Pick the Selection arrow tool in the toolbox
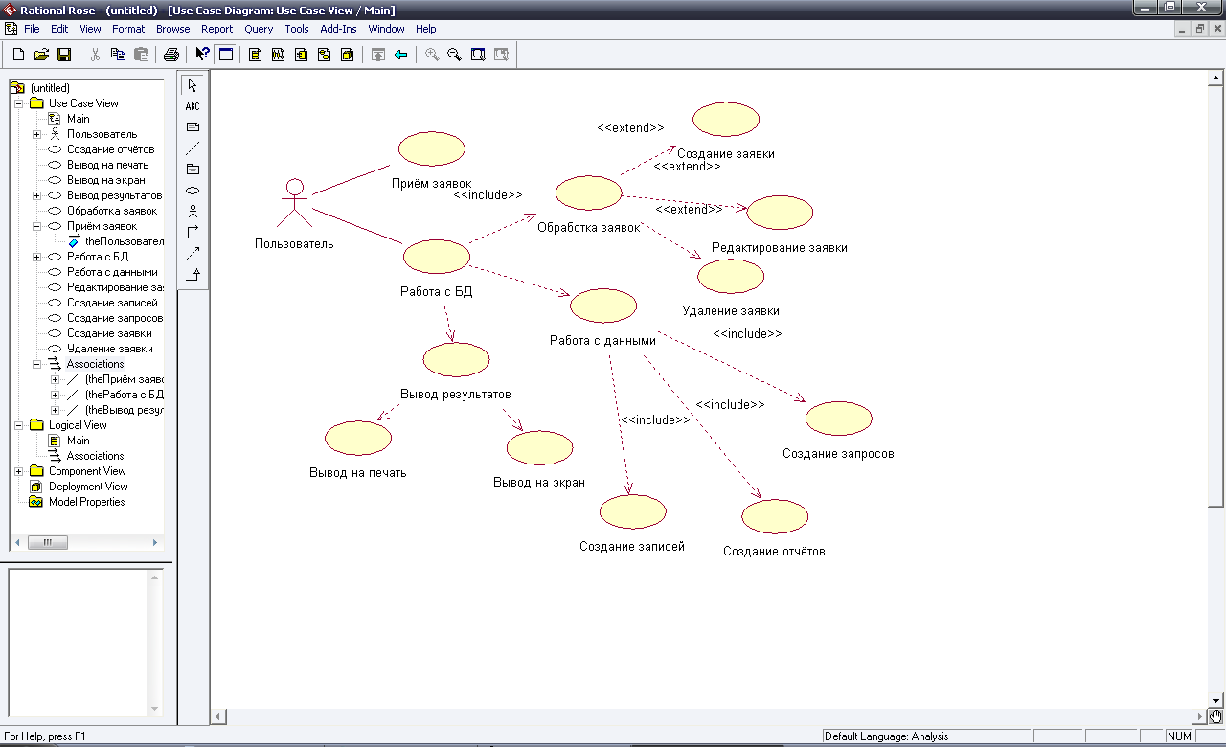Viewport: 1226px width, 747px height. [193, 86]
